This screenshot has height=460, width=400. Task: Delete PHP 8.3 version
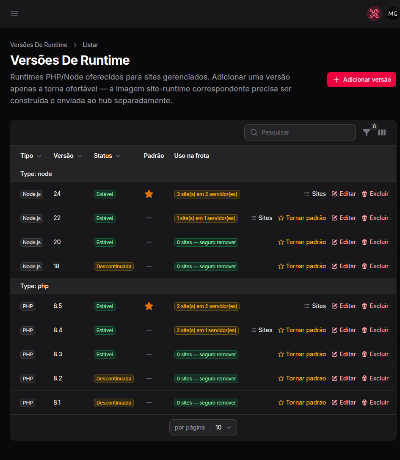(x=375, y=354)
